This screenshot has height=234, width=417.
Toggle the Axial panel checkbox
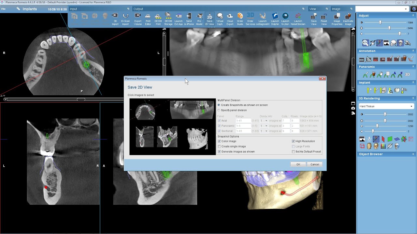(219, 121)
